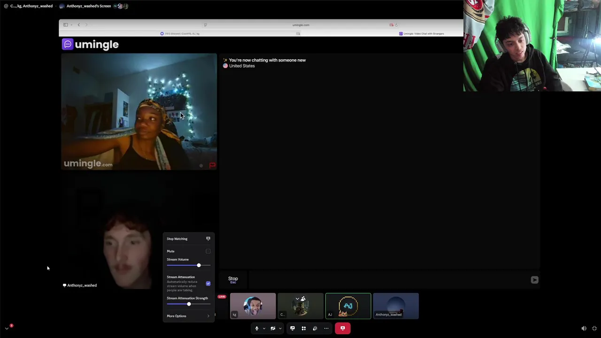This screenshot has height=338, width=601.
Task: Click the umingle logo
Action: pyautogui.click(x=90, y=45)
